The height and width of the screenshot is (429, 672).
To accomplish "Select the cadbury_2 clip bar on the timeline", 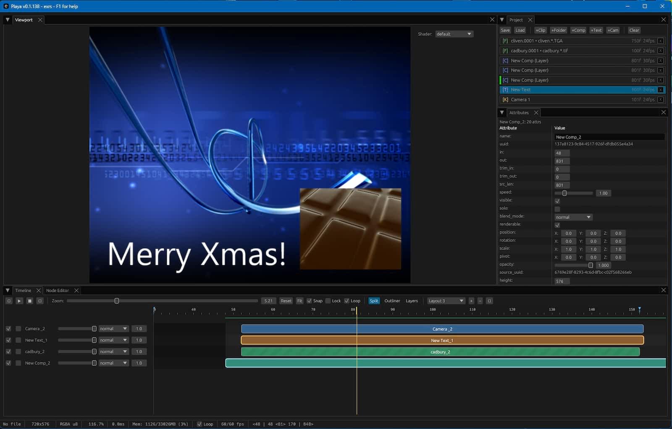I will pos(440,352).
